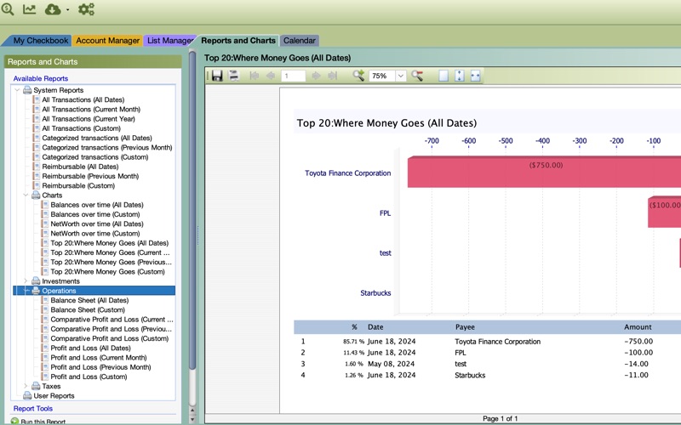Switch to the List Manager tab
Screen dimensions: 681x425
pyautogui.click(x=169, y=40)
